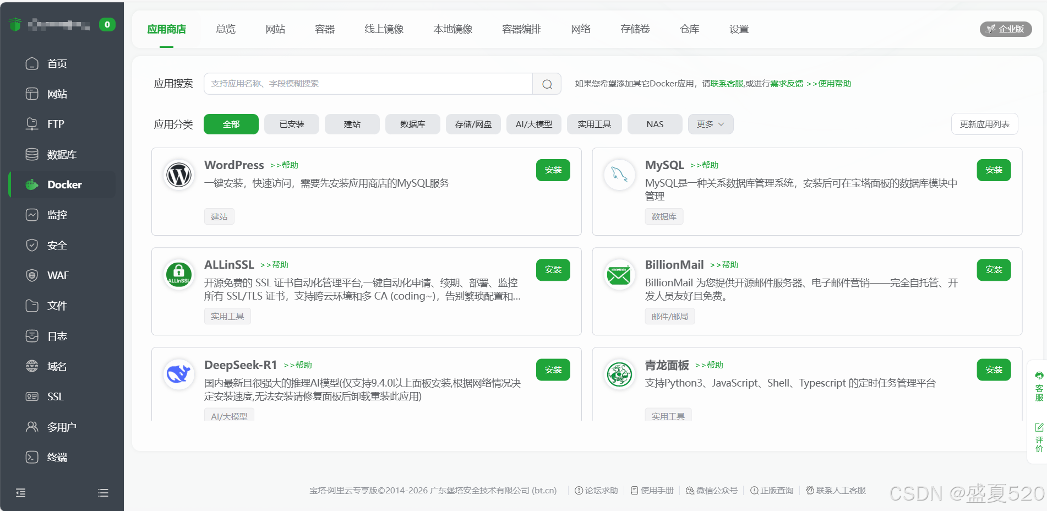This screenshot has width=1047, height=511.
Task: Click the green notification badge showing 0
Action: 107,24
